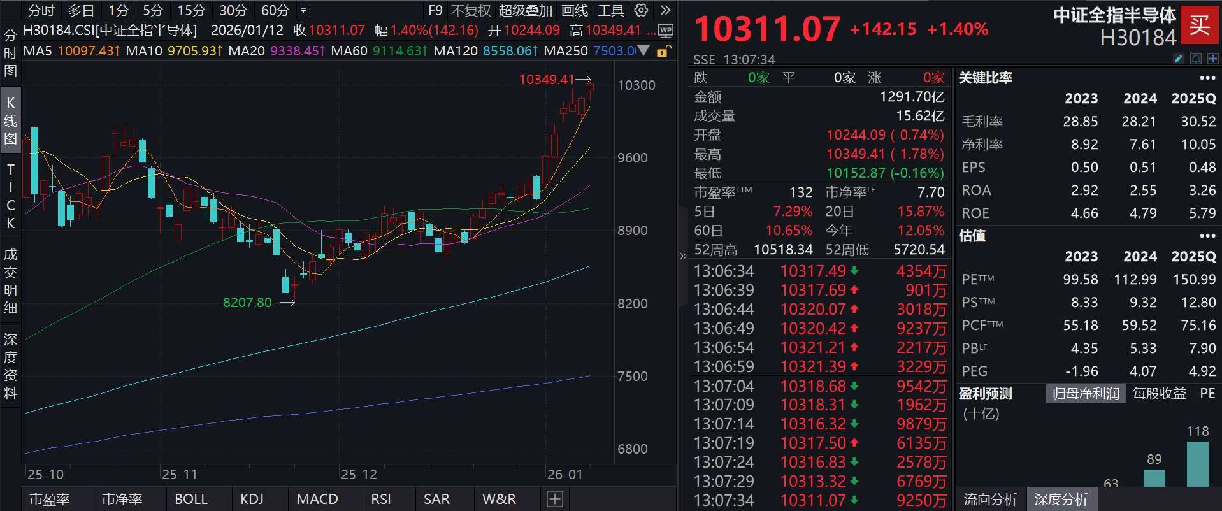Add index to watchlist with plus icon
This screenshot has height=511, width=1222.
[x=1212, y=59]
